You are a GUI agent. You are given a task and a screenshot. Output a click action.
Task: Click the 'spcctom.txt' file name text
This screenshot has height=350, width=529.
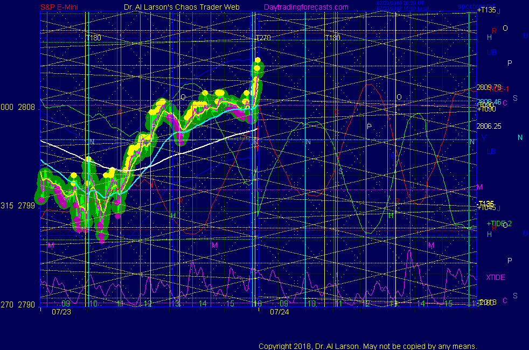pos(476,6)
